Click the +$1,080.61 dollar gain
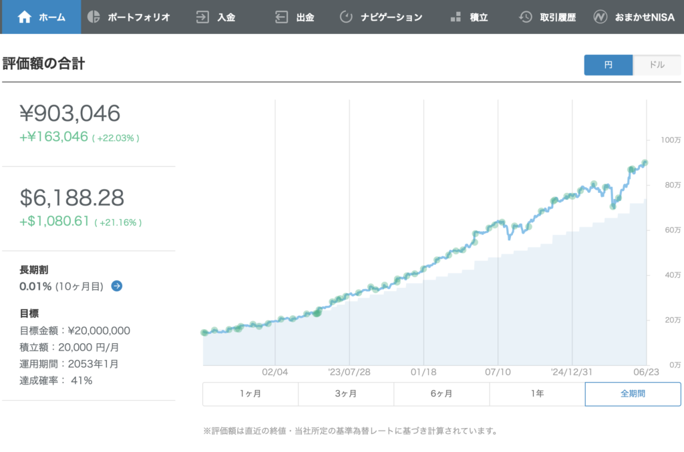 click(55, 222)
